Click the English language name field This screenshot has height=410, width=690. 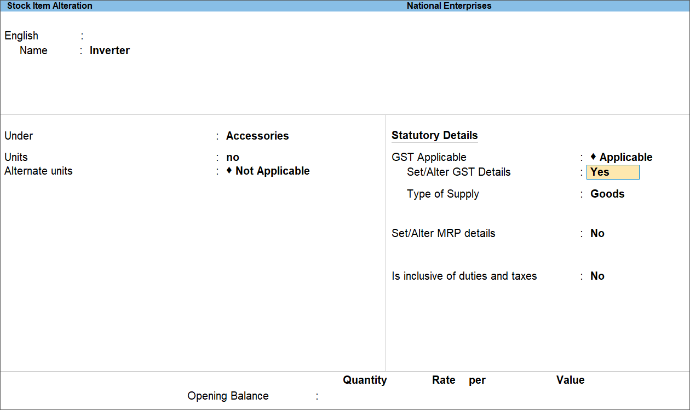click(110, 35)
